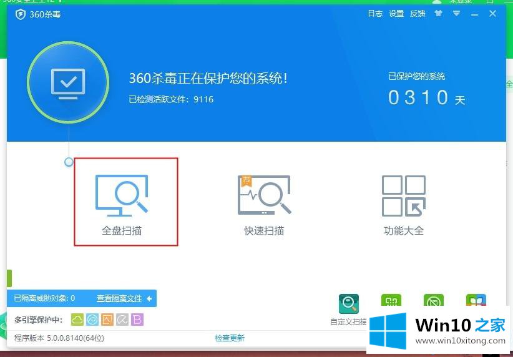This screenshot has width=513, height=357.
Task: Click the 360杀毒正在保护您的系统 headline
Action: click(x=208, y=79)
